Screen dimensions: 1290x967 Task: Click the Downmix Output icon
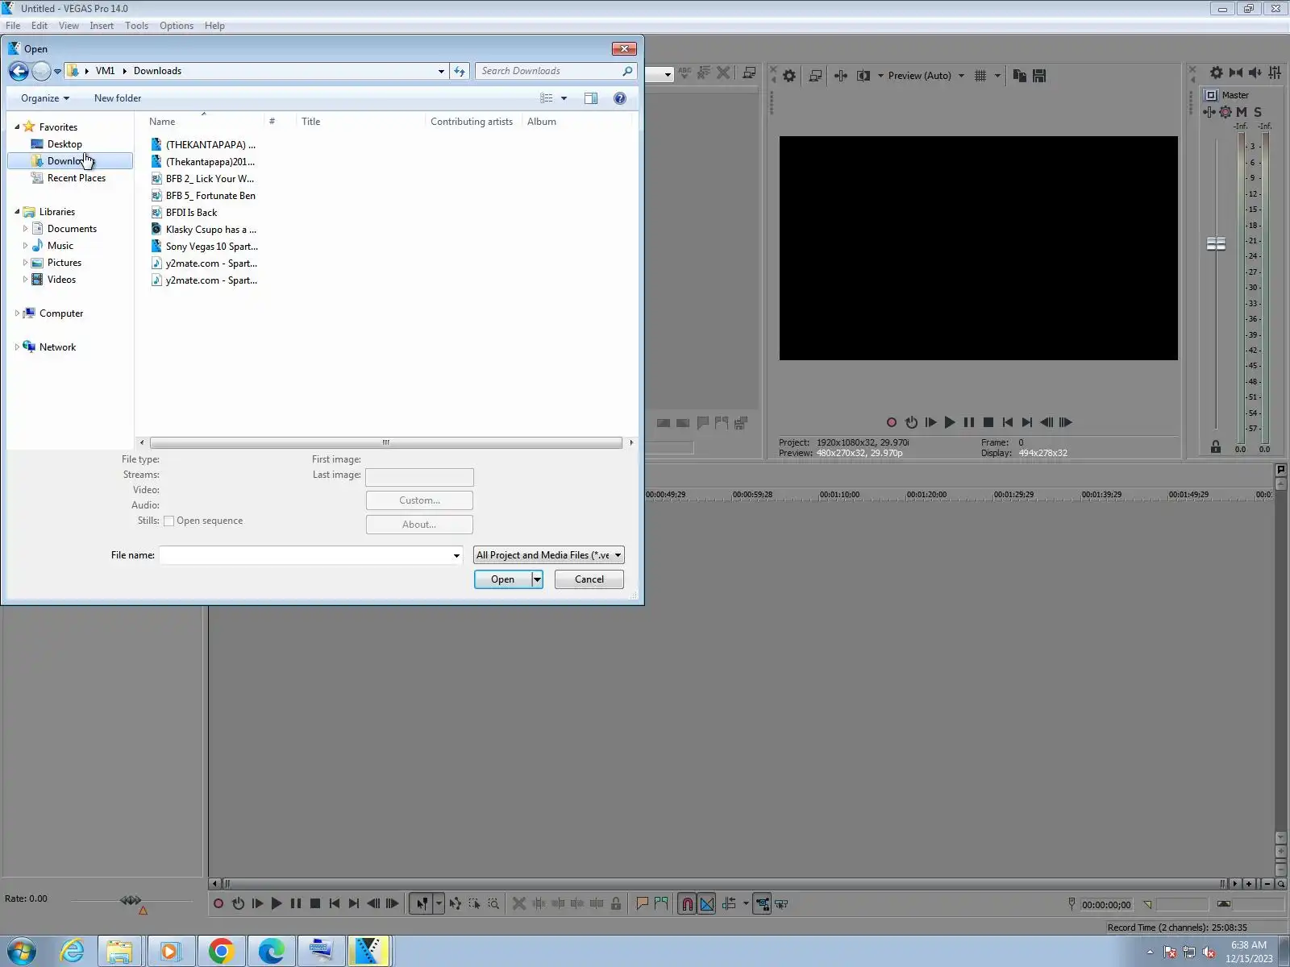(1236, 73)
